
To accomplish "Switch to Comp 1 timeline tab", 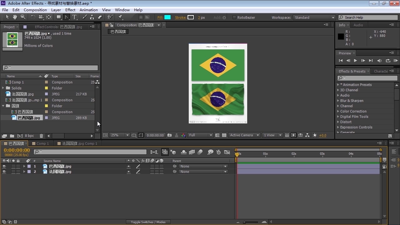I will point(42,143).
